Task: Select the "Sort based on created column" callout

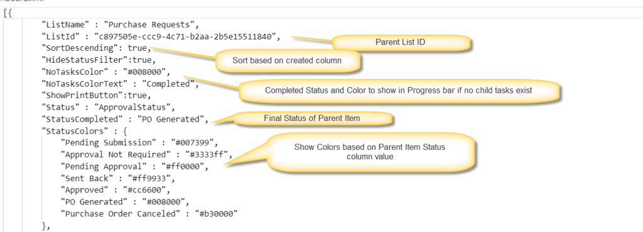Action: (x=288, y=61)
